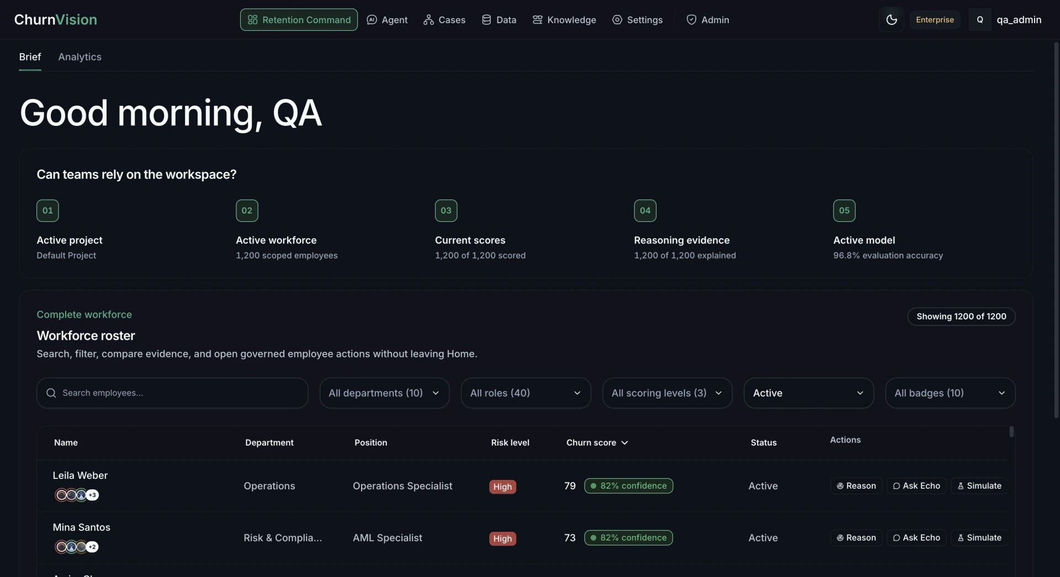Image resolution: width=1060 pixels, height=577 pixels.
Task: Switch to the Analytics tab
Action: (80, 57)
